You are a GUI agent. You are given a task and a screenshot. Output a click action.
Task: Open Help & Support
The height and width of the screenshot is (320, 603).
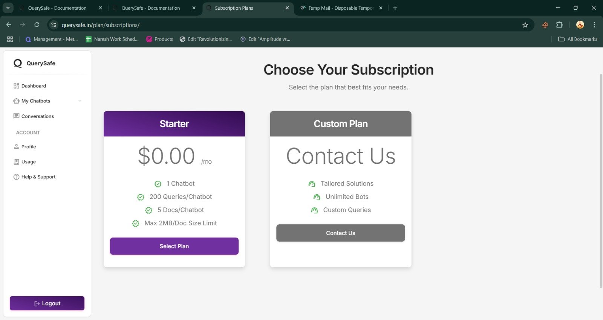click(x=38, y=177)
